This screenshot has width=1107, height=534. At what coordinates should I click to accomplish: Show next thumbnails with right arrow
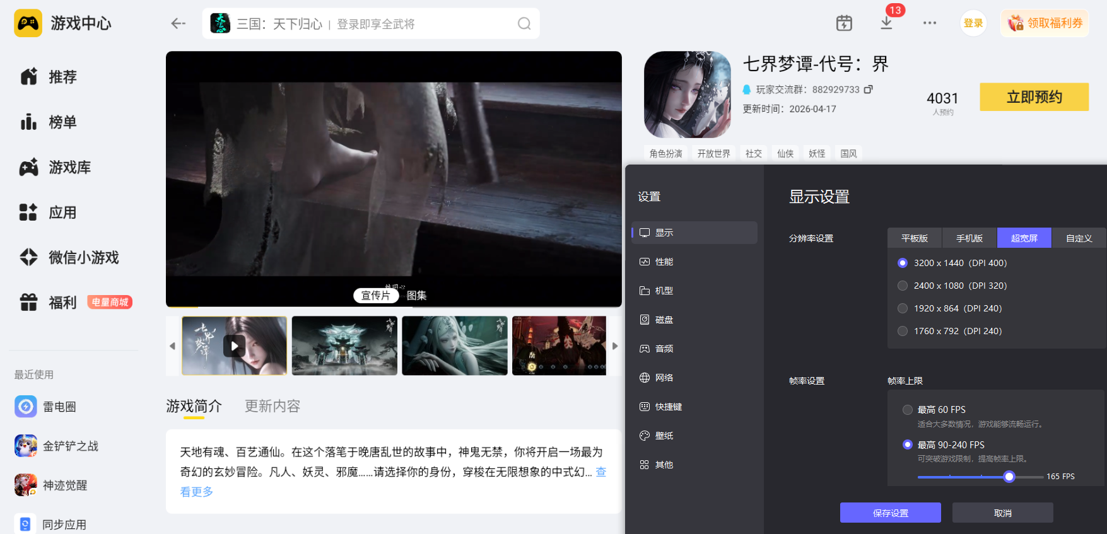pos(615,345)
